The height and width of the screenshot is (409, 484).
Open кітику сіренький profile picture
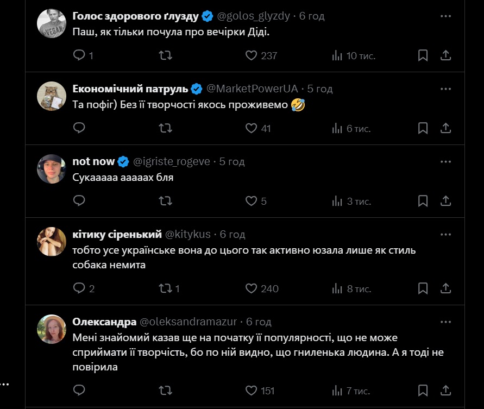pyautogui.click(x=52, y=241)
